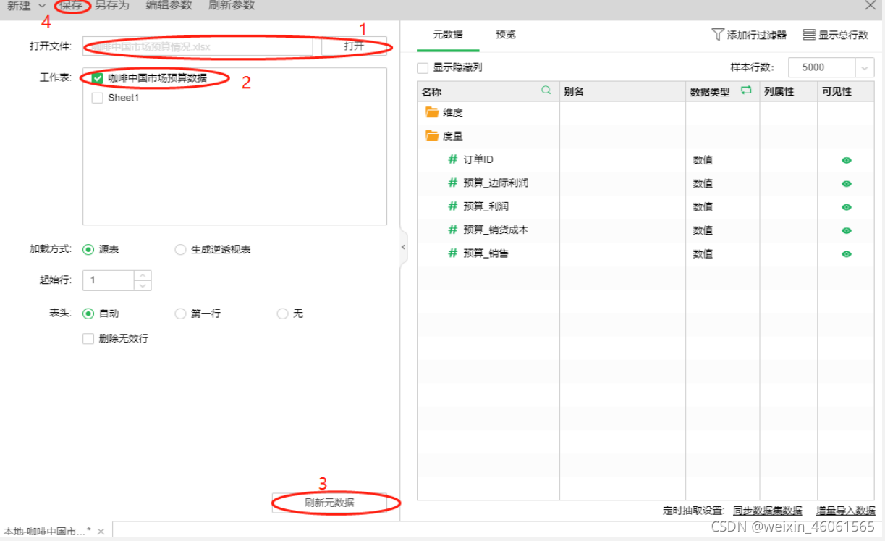
Task: Click the # icon of 预算_利润
Action: [x=453, y=206]
